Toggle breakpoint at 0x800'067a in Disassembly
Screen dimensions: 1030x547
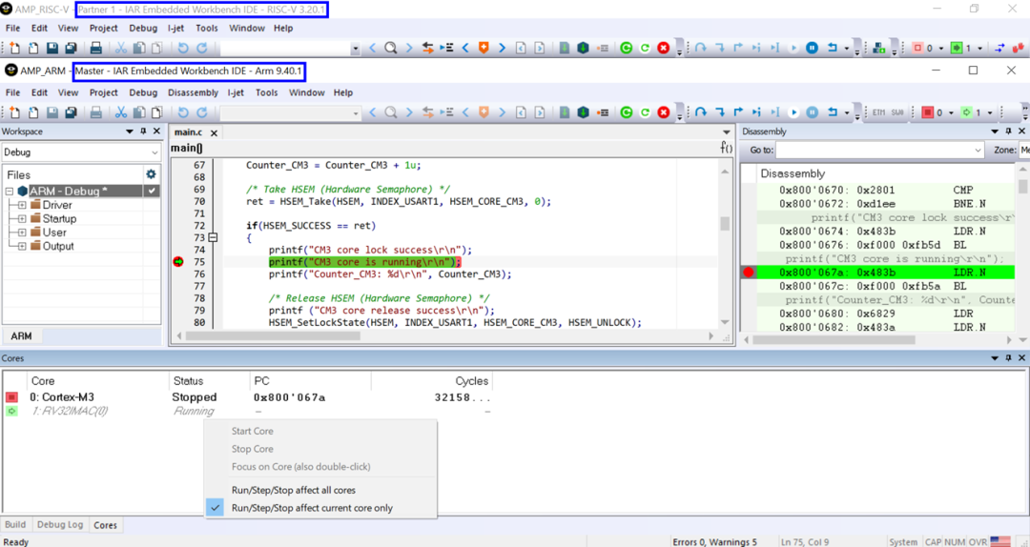point(749,272)
